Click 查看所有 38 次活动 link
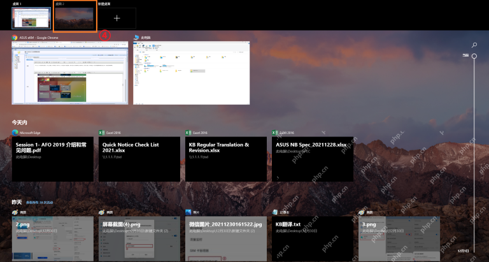Screen dimensions: 489x262 point(39,203)
